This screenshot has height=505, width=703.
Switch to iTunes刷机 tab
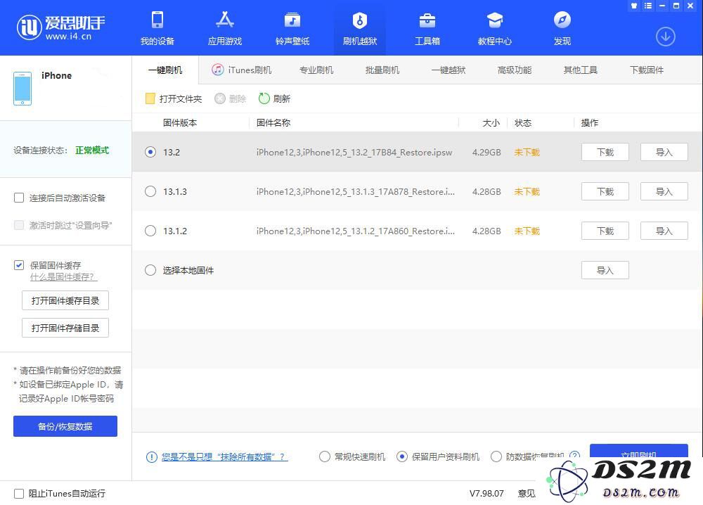242,70
